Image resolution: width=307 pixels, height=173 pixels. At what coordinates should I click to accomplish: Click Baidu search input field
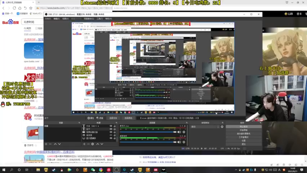[33, 22]
